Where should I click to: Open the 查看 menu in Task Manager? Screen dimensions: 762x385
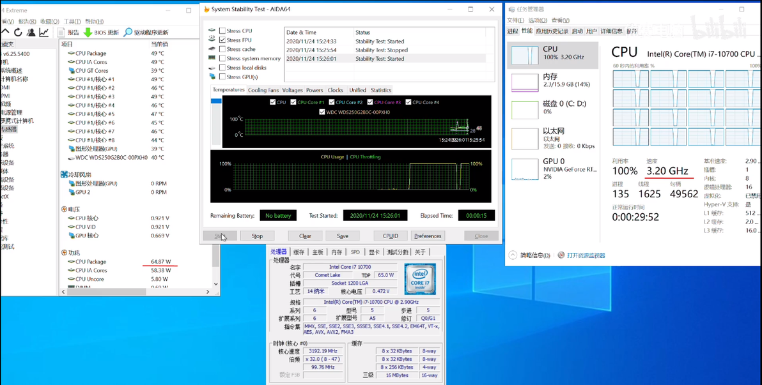click(x=561, y=20)
